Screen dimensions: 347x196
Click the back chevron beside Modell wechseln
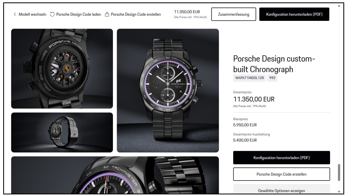click(x=15, y=14)
